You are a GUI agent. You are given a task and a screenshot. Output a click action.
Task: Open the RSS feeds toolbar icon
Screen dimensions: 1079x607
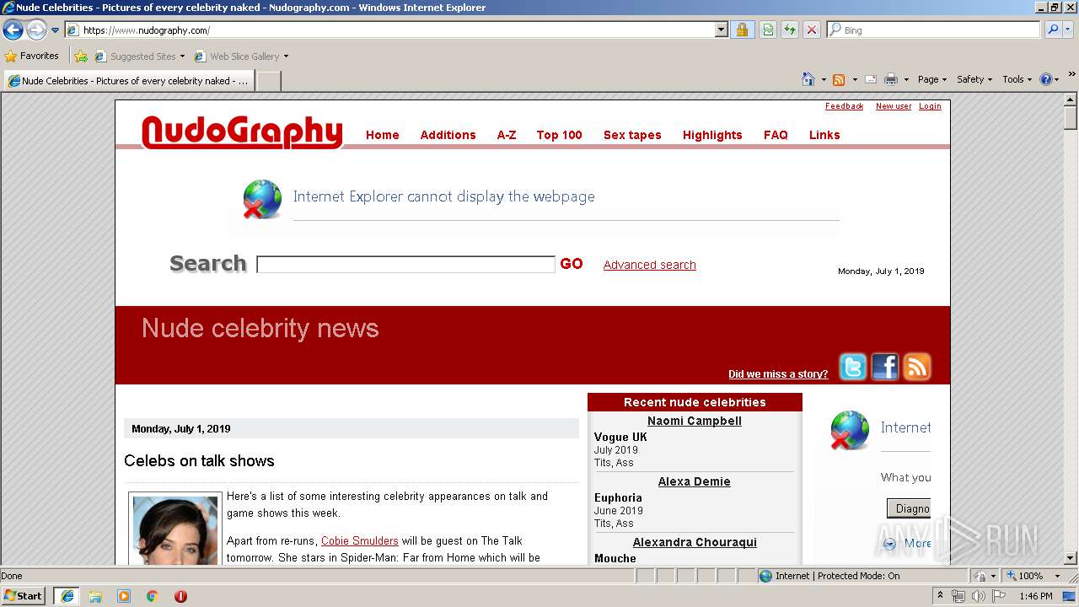point(839,79)
